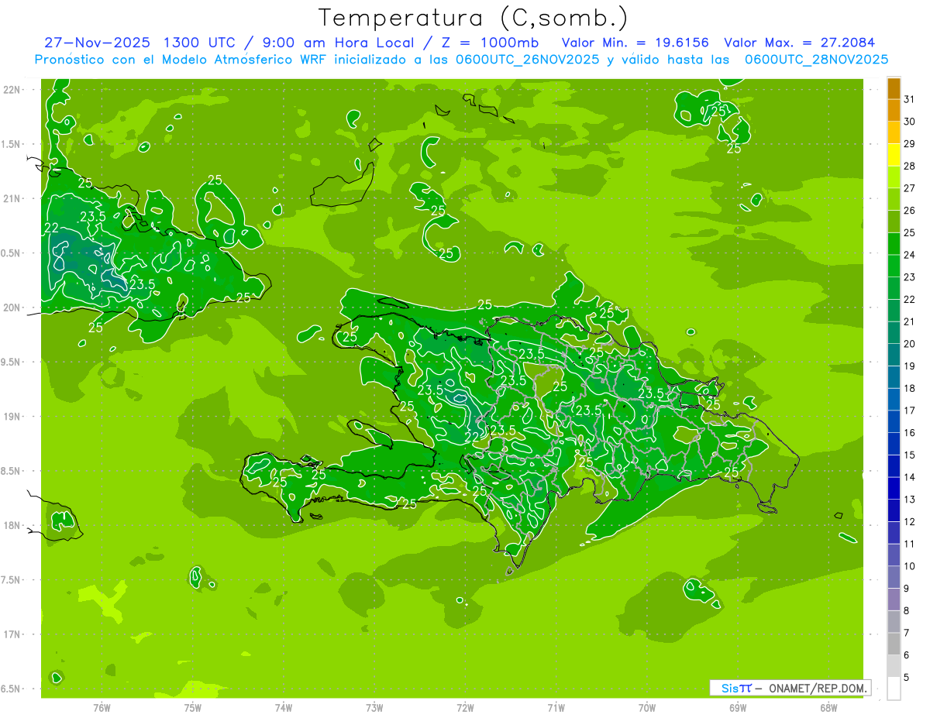The width and height of the screenshot is (930, 718).
Task: Click the "21N" latitude axis label
Action: pyautogui.click(x=12, y=198)
